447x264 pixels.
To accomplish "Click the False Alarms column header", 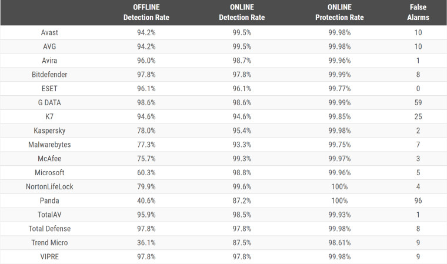I will [x=418, y=12].
